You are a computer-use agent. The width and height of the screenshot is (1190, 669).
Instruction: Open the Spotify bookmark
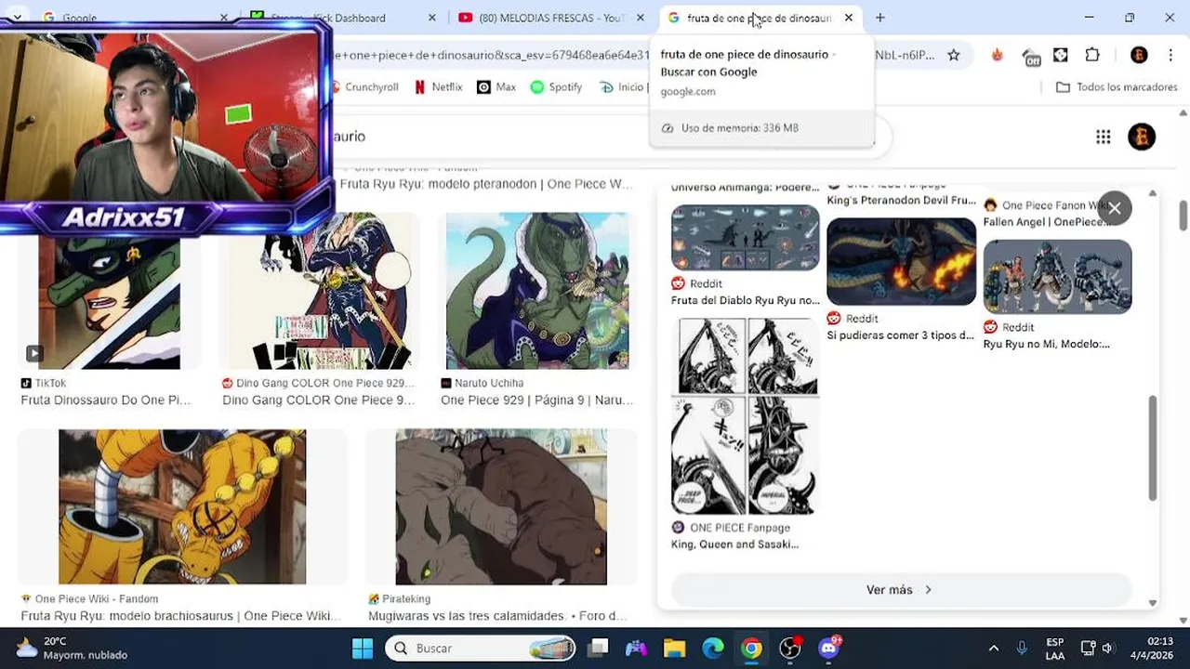[x=556, y=86]
